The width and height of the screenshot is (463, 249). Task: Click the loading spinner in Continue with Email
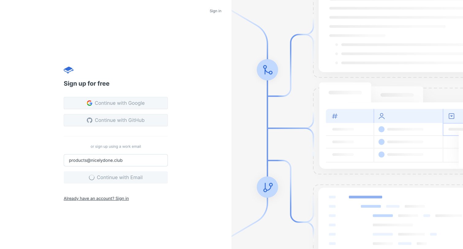92,177
